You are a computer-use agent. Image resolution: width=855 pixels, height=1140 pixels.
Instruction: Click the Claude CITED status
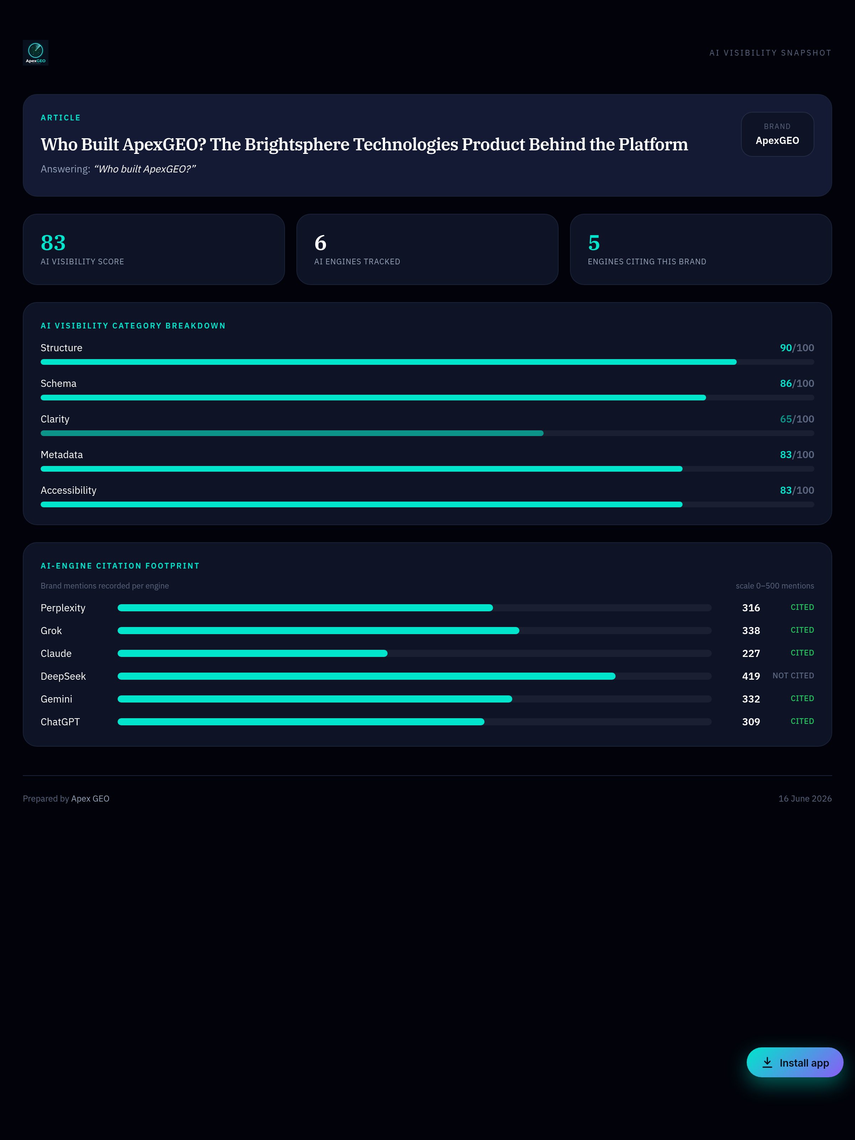click(802, 652)
